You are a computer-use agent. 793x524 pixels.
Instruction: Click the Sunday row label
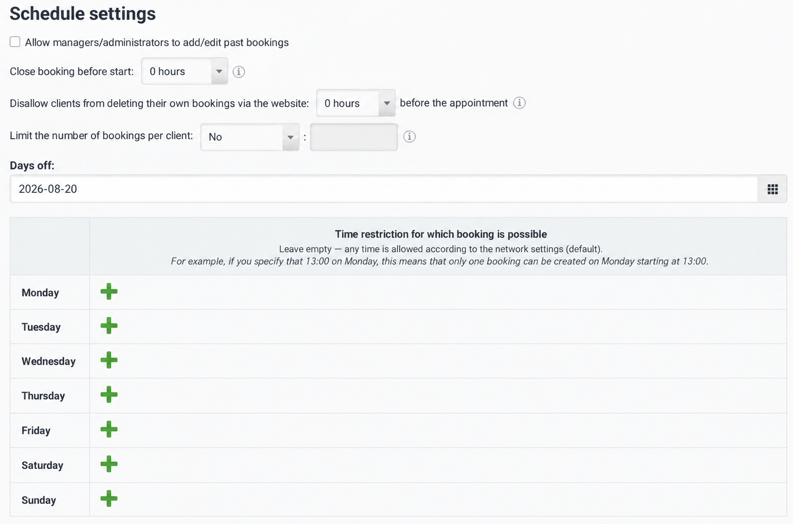tap(39, 500)
